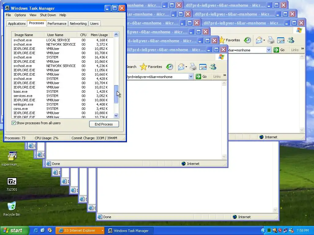Click process list scroll down arrow
314x235 pixels.
tap(116, 115)
